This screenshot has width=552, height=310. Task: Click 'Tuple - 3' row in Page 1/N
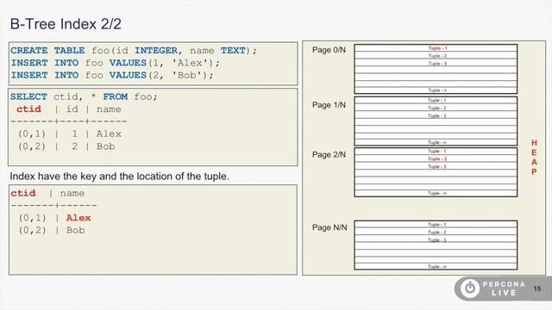tap(436, 116)
